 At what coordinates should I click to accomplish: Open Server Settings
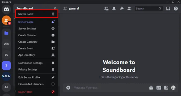(36, 28)
